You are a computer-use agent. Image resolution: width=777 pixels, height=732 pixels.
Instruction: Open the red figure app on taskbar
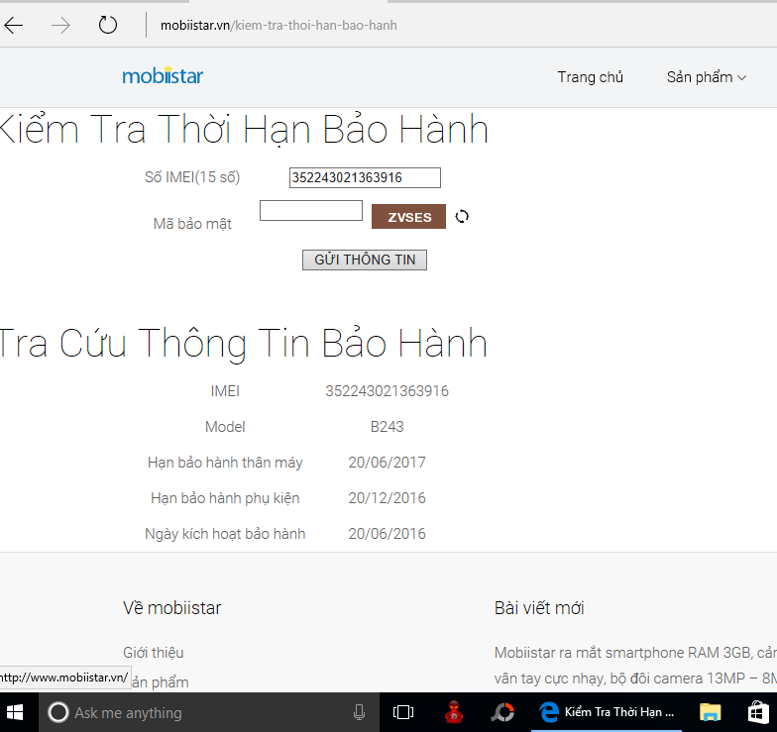click(454, 713)
